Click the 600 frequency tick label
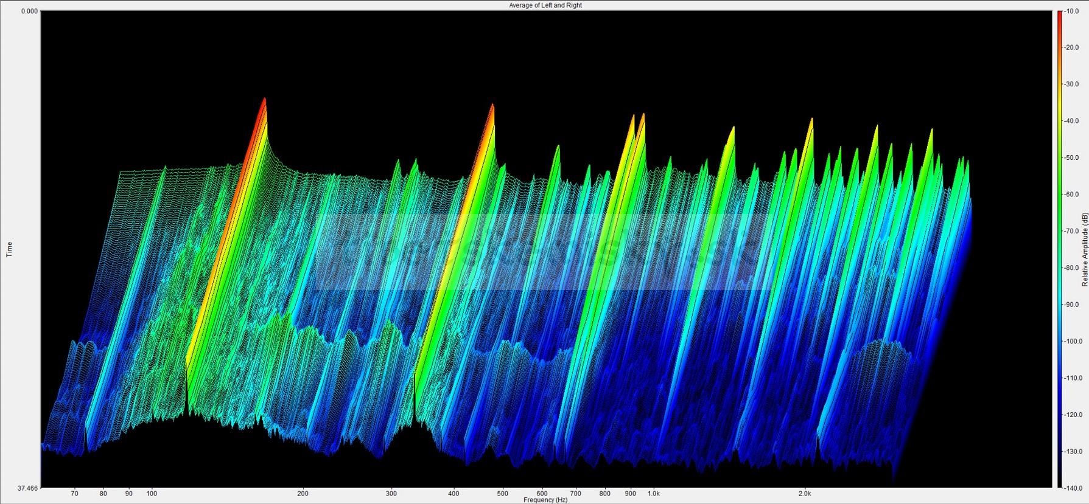This screenshot has width=1089, height=504. point(542,494)
